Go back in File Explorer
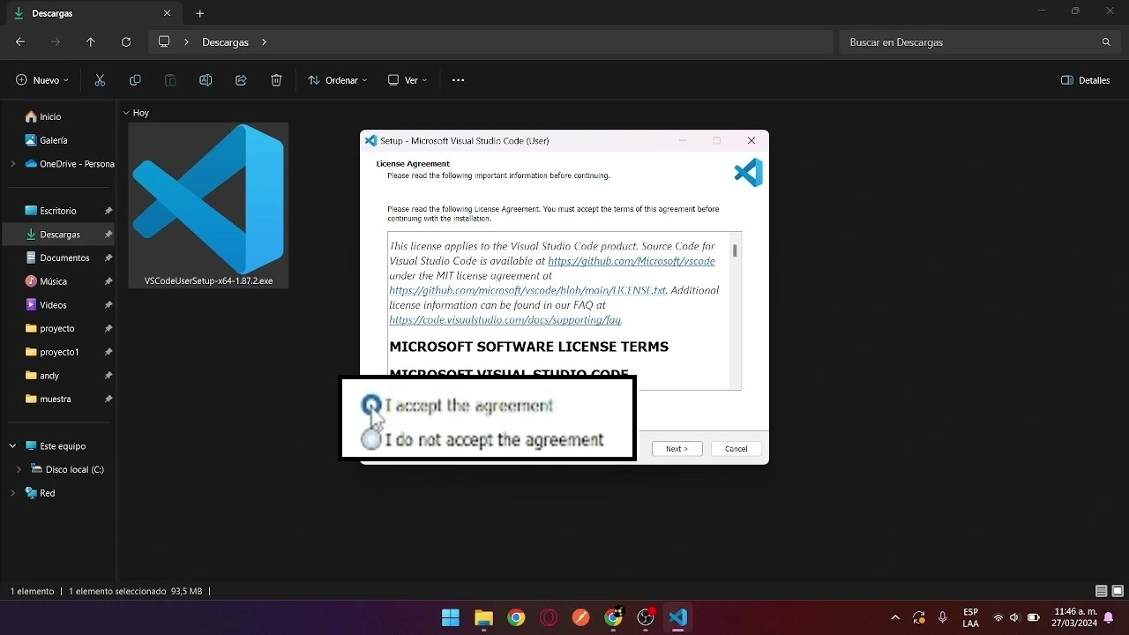Screen dimensions: 1129x635 pyautogui.click(x=20, y=41)
